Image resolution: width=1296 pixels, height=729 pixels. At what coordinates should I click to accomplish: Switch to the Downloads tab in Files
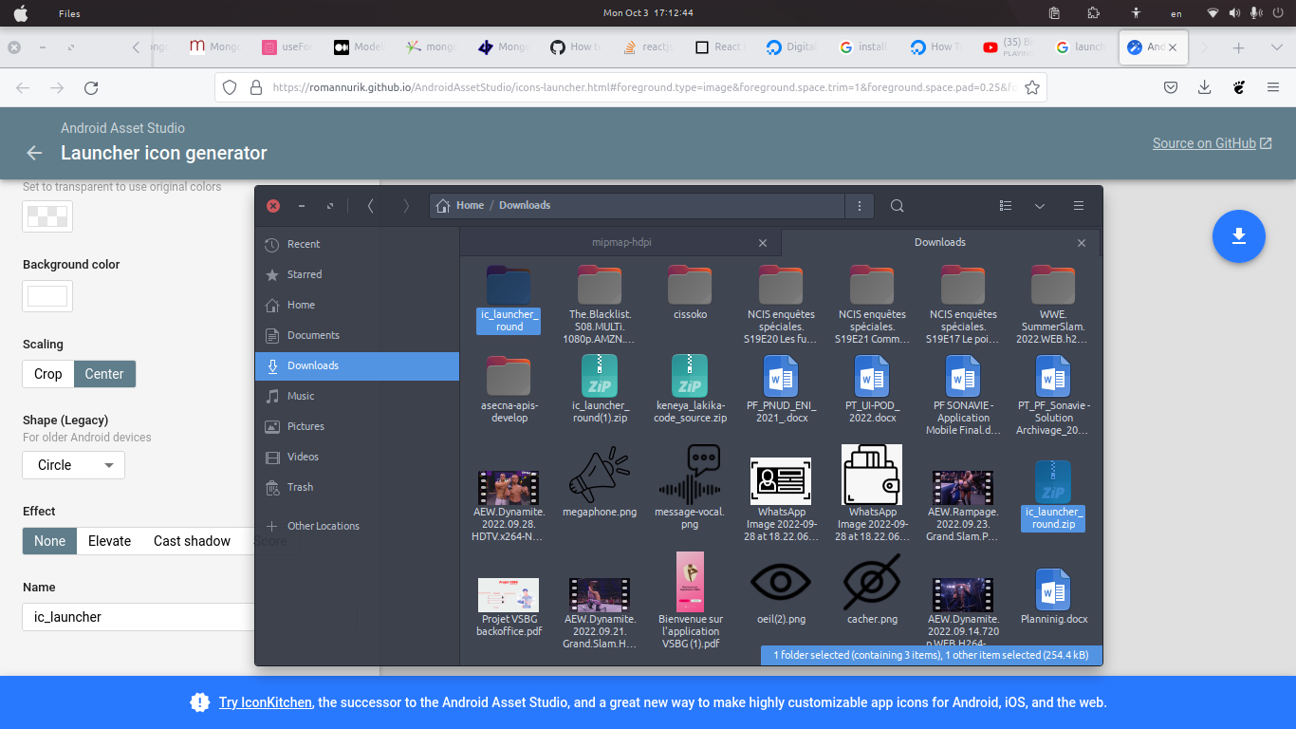tap(940, 242)
